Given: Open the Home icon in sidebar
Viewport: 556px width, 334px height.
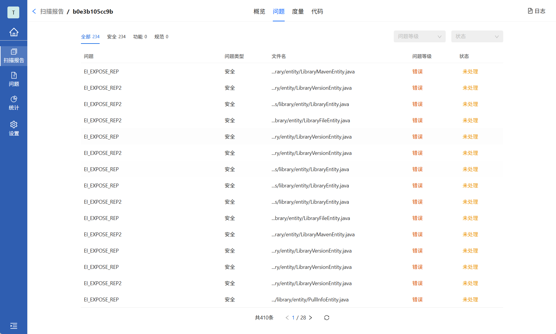Looking at the screenshot, I should pos(14,32).
